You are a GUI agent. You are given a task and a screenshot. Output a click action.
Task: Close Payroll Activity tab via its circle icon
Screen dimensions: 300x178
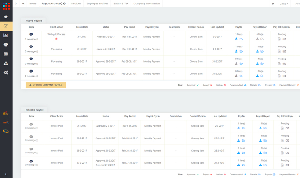point(64,3)
